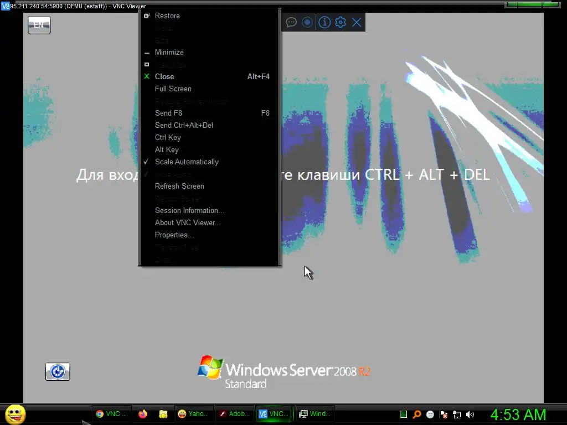Toggle Scale Automatically option
This screenshot has height=425, width=567.
209,162
